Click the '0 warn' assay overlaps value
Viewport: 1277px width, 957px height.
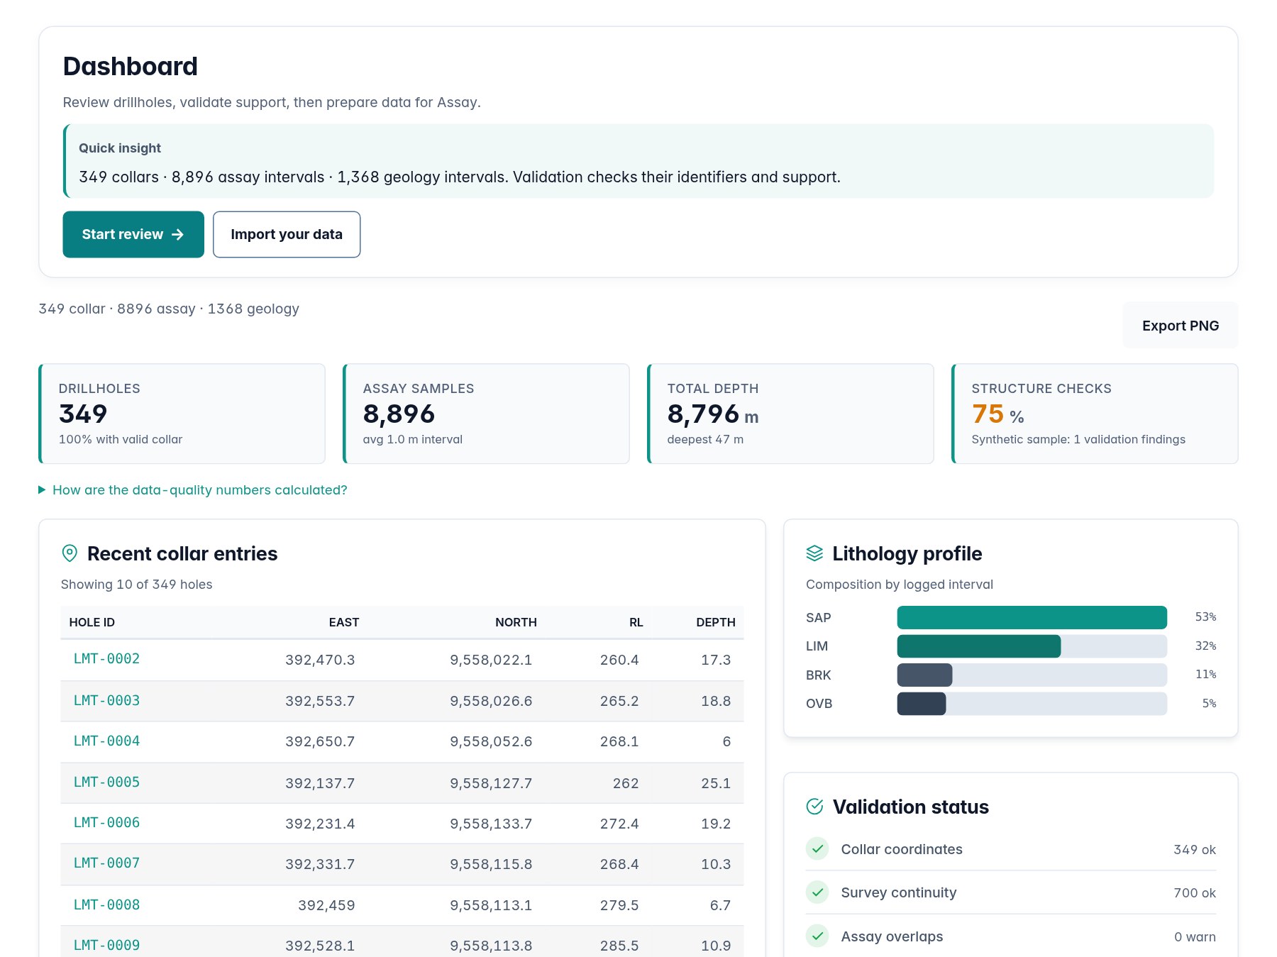1195,937
